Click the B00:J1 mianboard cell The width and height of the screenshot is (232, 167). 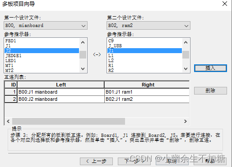[x=61, y=92]
